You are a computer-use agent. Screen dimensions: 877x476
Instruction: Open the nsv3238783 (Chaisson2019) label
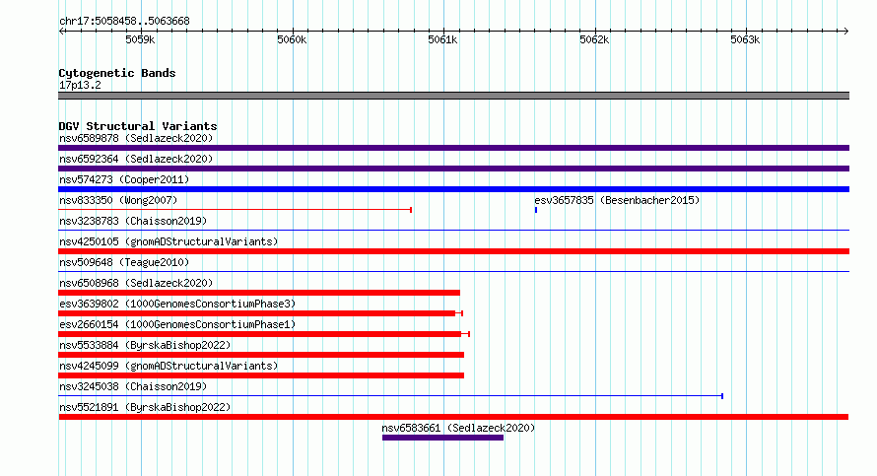pyautogui.click(x=133, y=221)
